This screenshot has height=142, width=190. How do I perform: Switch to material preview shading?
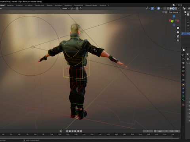(x=173, y=8)
